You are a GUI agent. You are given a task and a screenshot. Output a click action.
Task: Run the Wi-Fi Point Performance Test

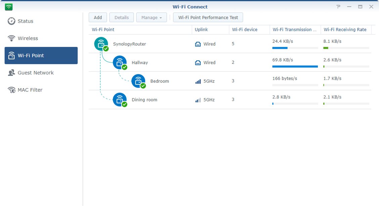tap(208, 17)
